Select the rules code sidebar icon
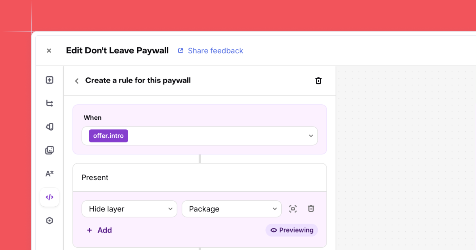Image resolution: width=476 pixels, height=250 pixels. tap(50, 197)
